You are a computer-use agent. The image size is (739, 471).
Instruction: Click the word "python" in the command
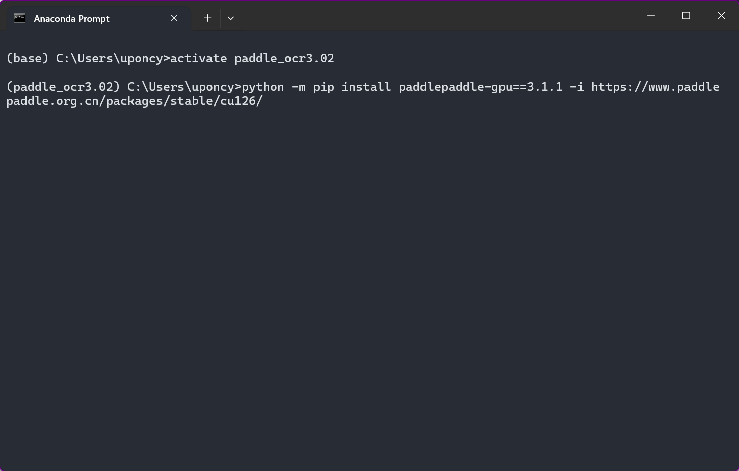coord(263,87)
